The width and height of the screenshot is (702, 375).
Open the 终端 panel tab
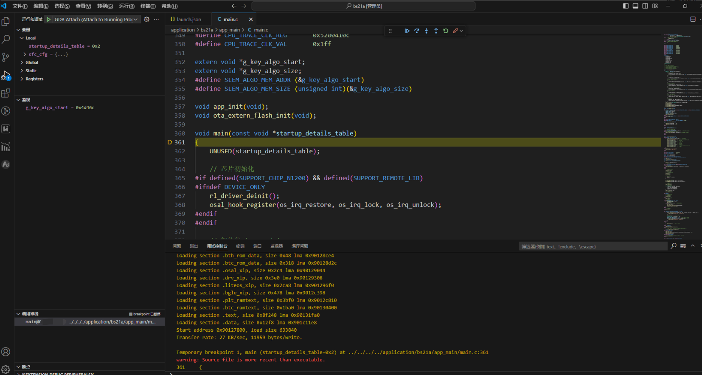click(x=240, y=246)
